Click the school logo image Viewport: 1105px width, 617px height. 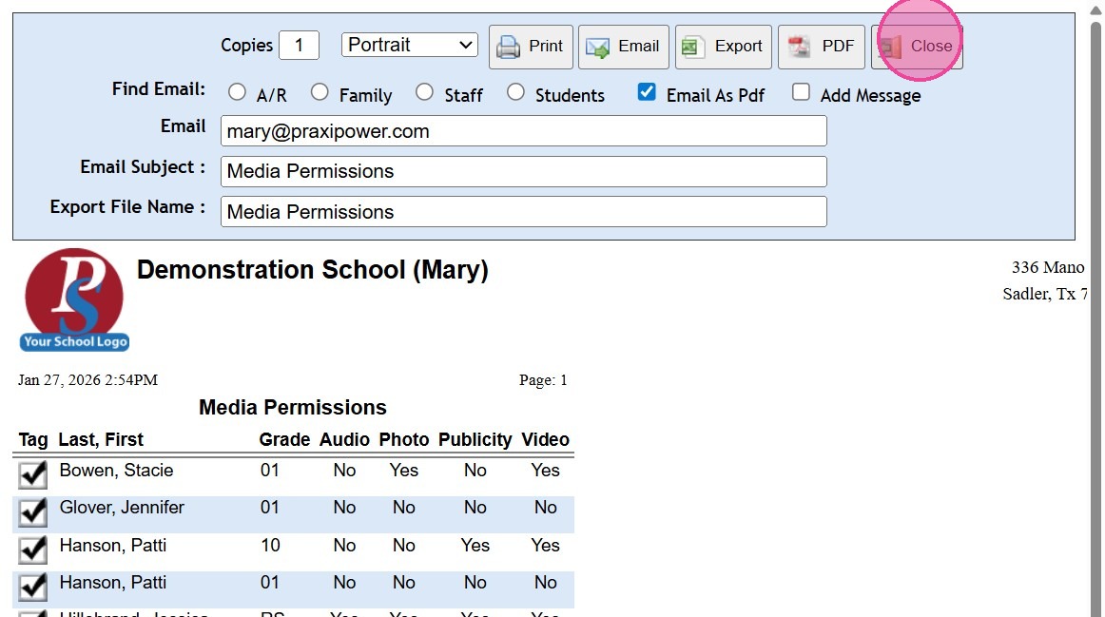[x=74, y=299]
